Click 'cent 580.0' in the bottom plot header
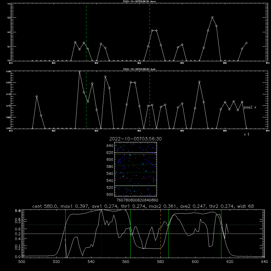 (45, 206)
